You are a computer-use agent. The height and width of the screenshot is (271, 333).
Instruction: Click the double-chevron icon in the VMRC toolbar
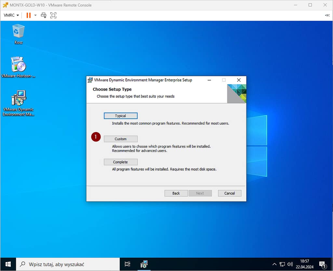(327, 15)
